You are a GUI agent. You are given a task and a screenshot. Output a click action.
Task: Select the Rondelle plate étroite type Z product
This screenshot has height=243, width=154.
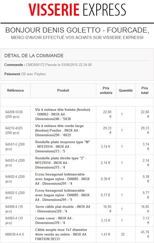pyautogui.click(x=61, y=163)
